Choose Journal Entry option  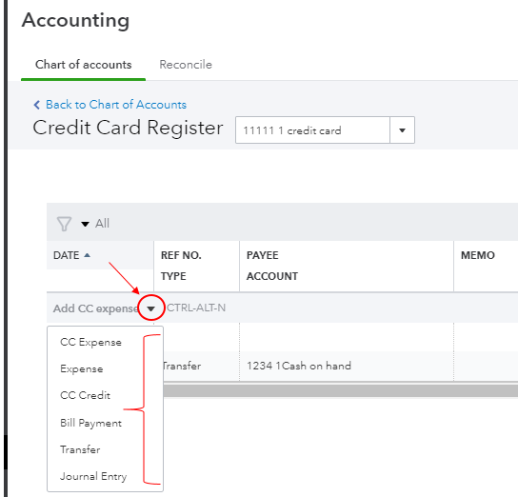click(x=93, y=476)
